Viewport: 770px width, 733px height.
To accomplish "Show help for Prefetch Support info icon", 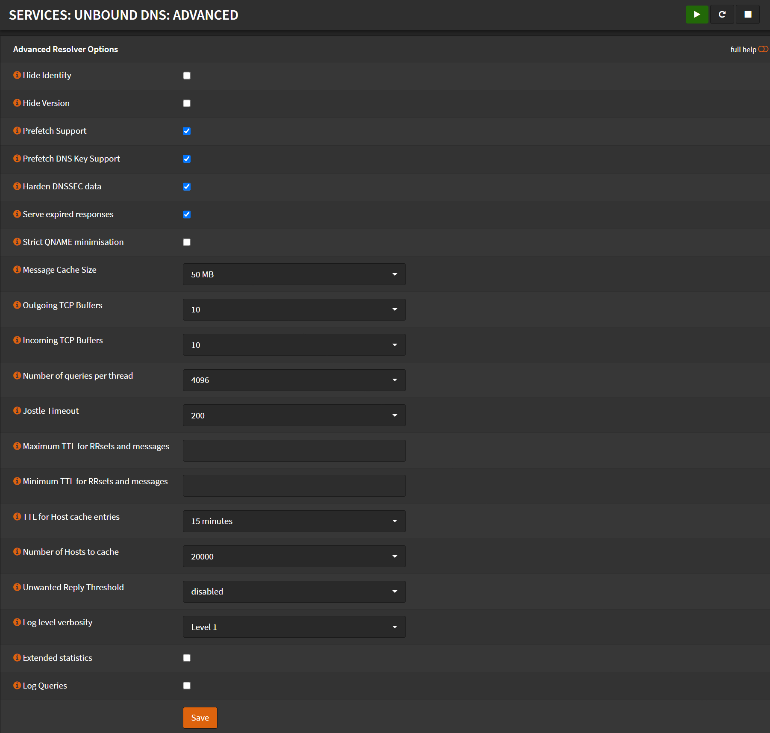I will [x=17, y=131].
